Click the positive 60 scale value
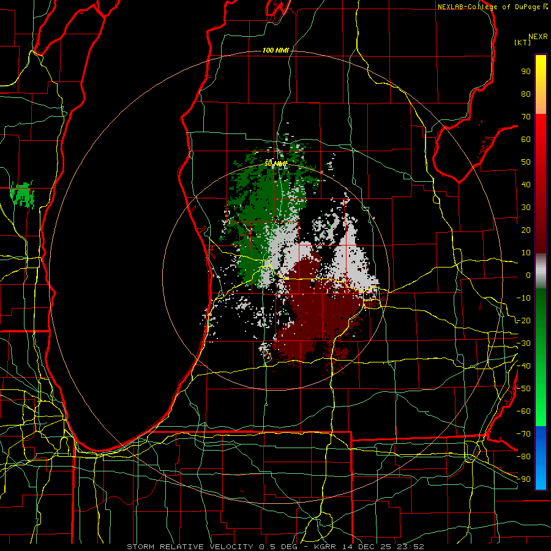Viewport: 551px width, 551px height. pos(526,139)
